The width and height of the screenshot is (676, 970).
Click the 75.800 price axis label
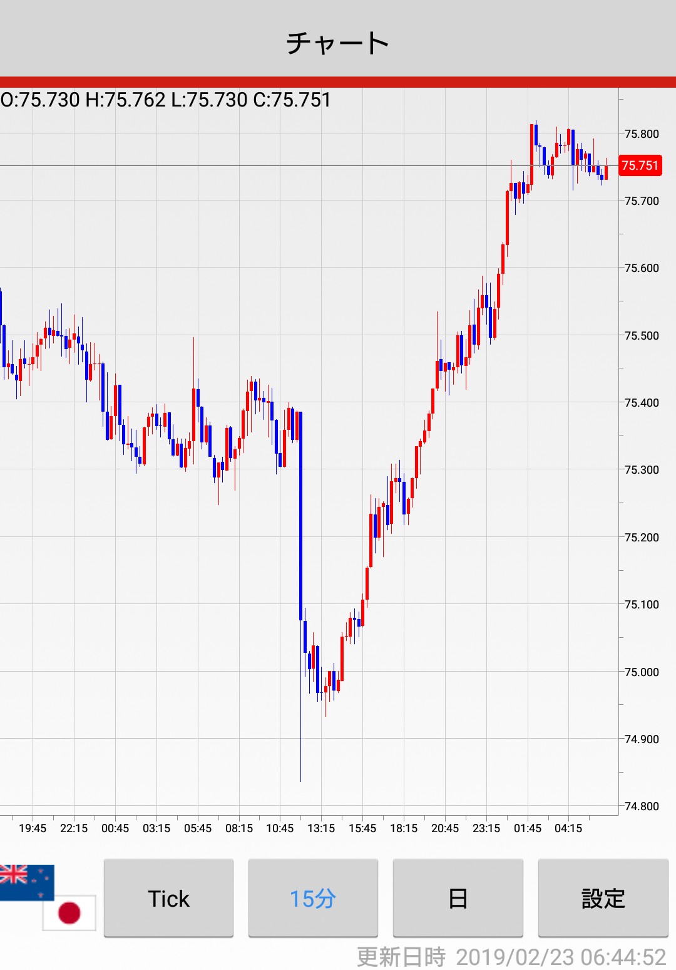pos(642,133)
